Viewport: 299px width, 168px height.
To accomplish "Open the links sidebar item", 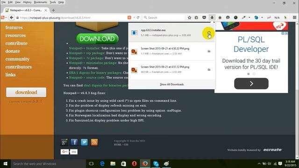I will 10,75.
